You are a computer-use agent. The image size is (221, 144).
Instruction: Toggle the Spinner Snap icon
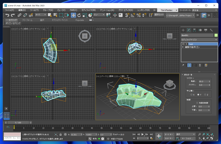click(x=144, y=15)
